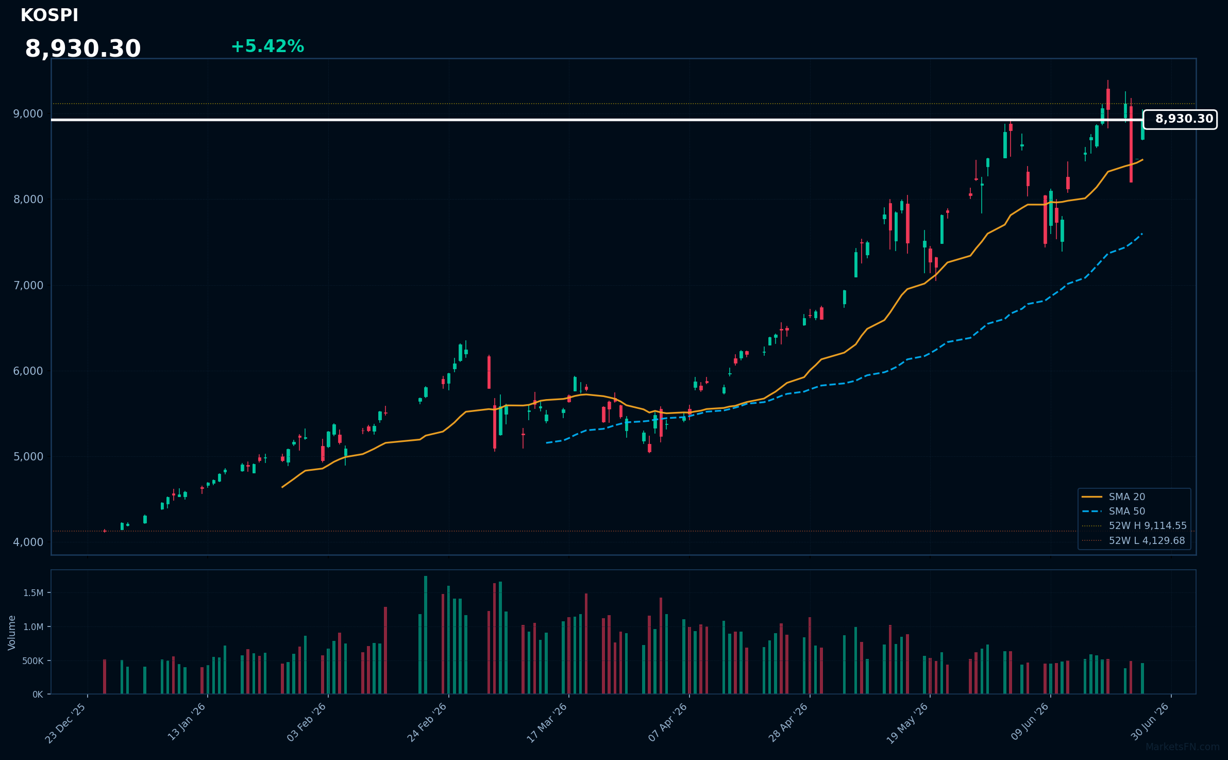The height and width of the screenshot is (760, 1228).
Task: Click the +5.42% change value
Action: pyautogui.click(x=267, y=46)
